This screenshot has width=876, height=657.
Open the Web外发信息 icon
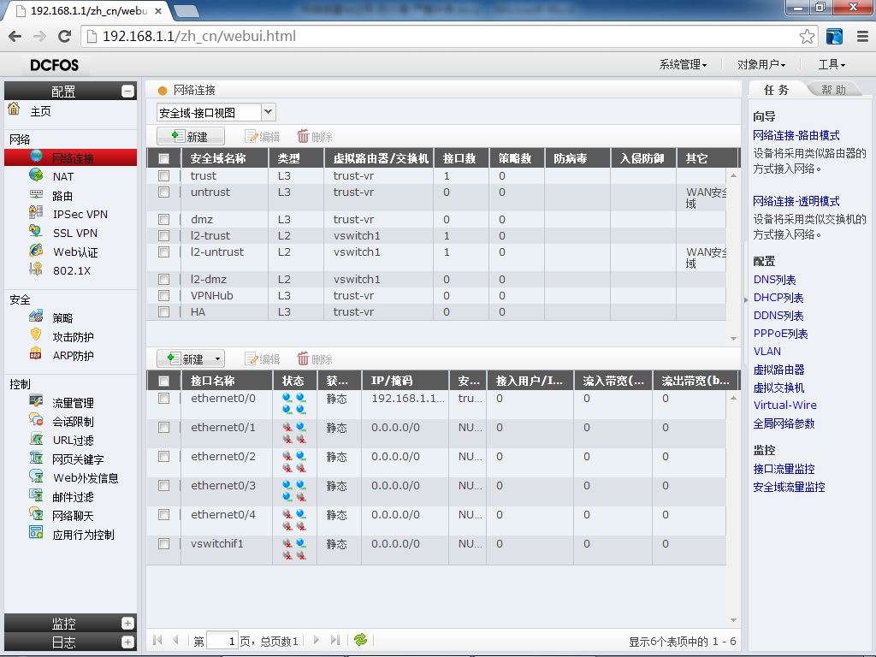[36, 476]
